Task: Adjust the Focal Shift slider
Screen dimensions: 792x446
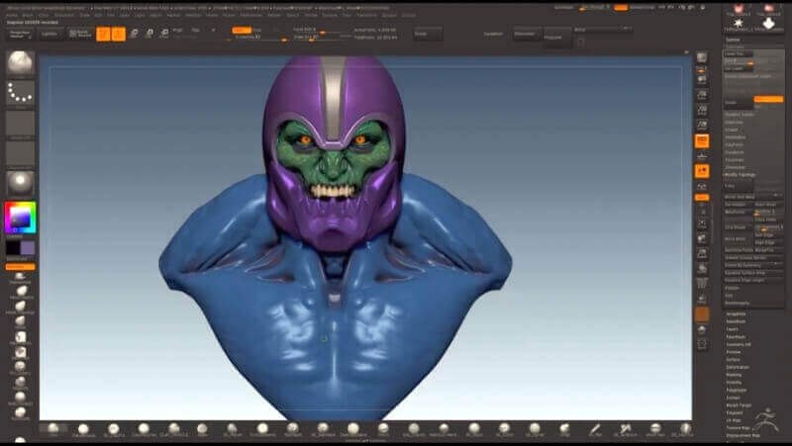Action: (x=321, y=31)
